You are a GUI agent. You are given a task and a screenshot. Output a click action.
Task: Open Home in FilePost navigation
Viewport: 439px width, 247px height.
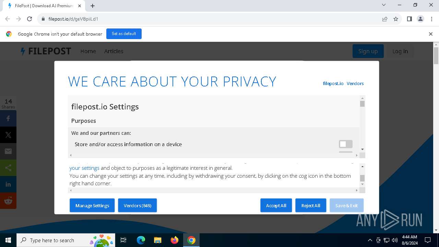[88, 51]
